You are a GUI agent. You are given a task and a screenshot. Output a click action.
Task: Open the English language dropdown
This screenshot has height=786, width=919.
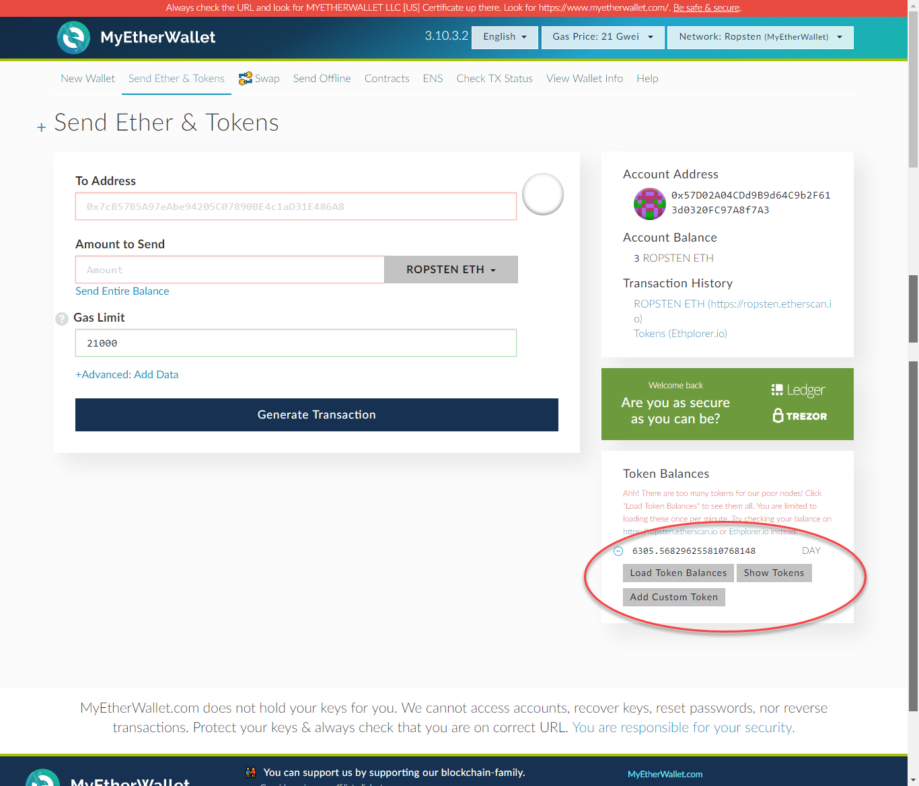(505, 37)
